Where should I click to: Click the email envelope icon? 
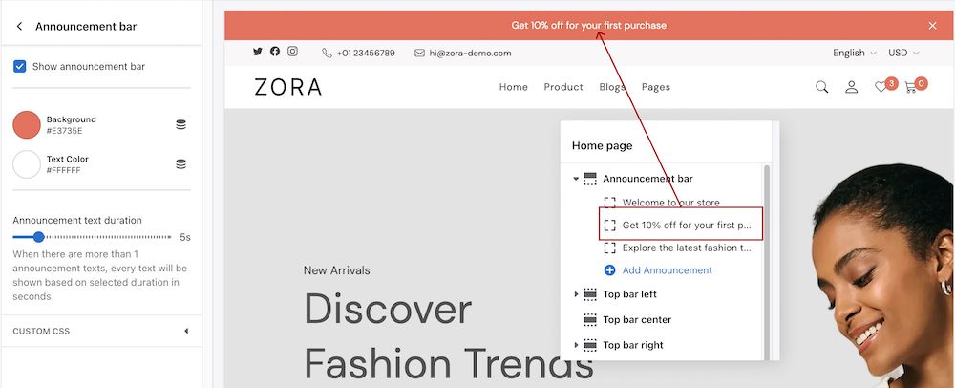pos(419,53)
